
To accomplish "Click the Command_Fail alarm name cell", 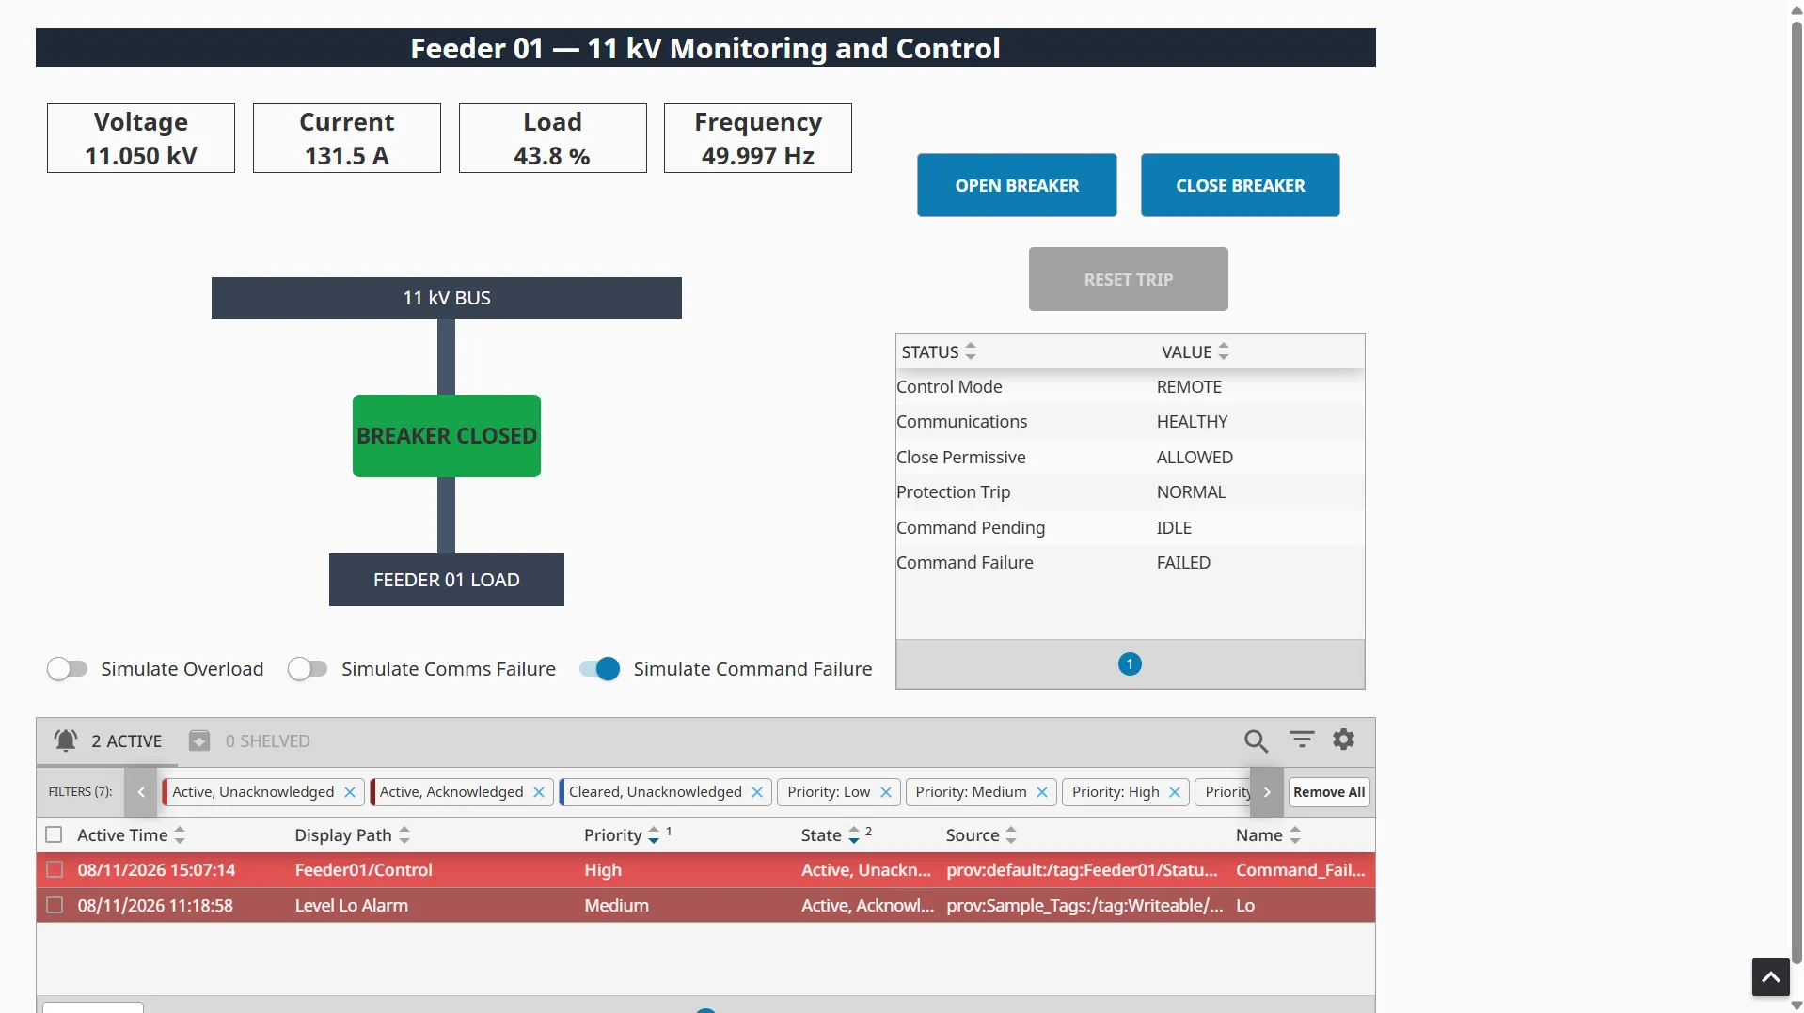I will tap(1300, 870).
